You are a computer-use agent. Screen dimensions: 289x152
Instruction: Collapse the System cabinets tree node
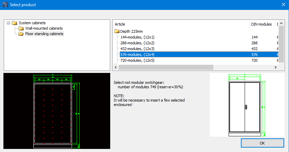pos(8,23)
